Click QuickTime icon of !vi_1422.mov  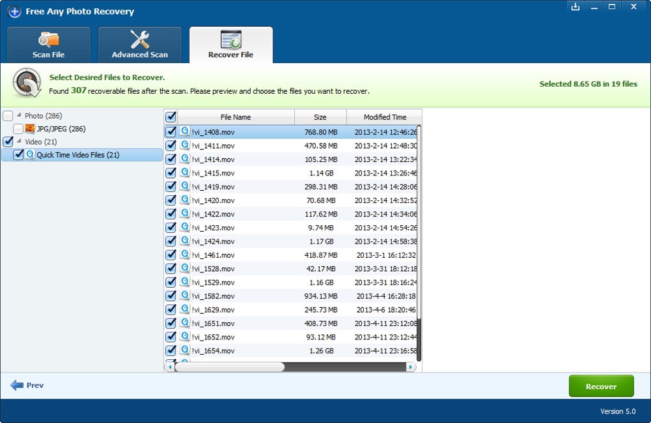[x=184, y=213]
